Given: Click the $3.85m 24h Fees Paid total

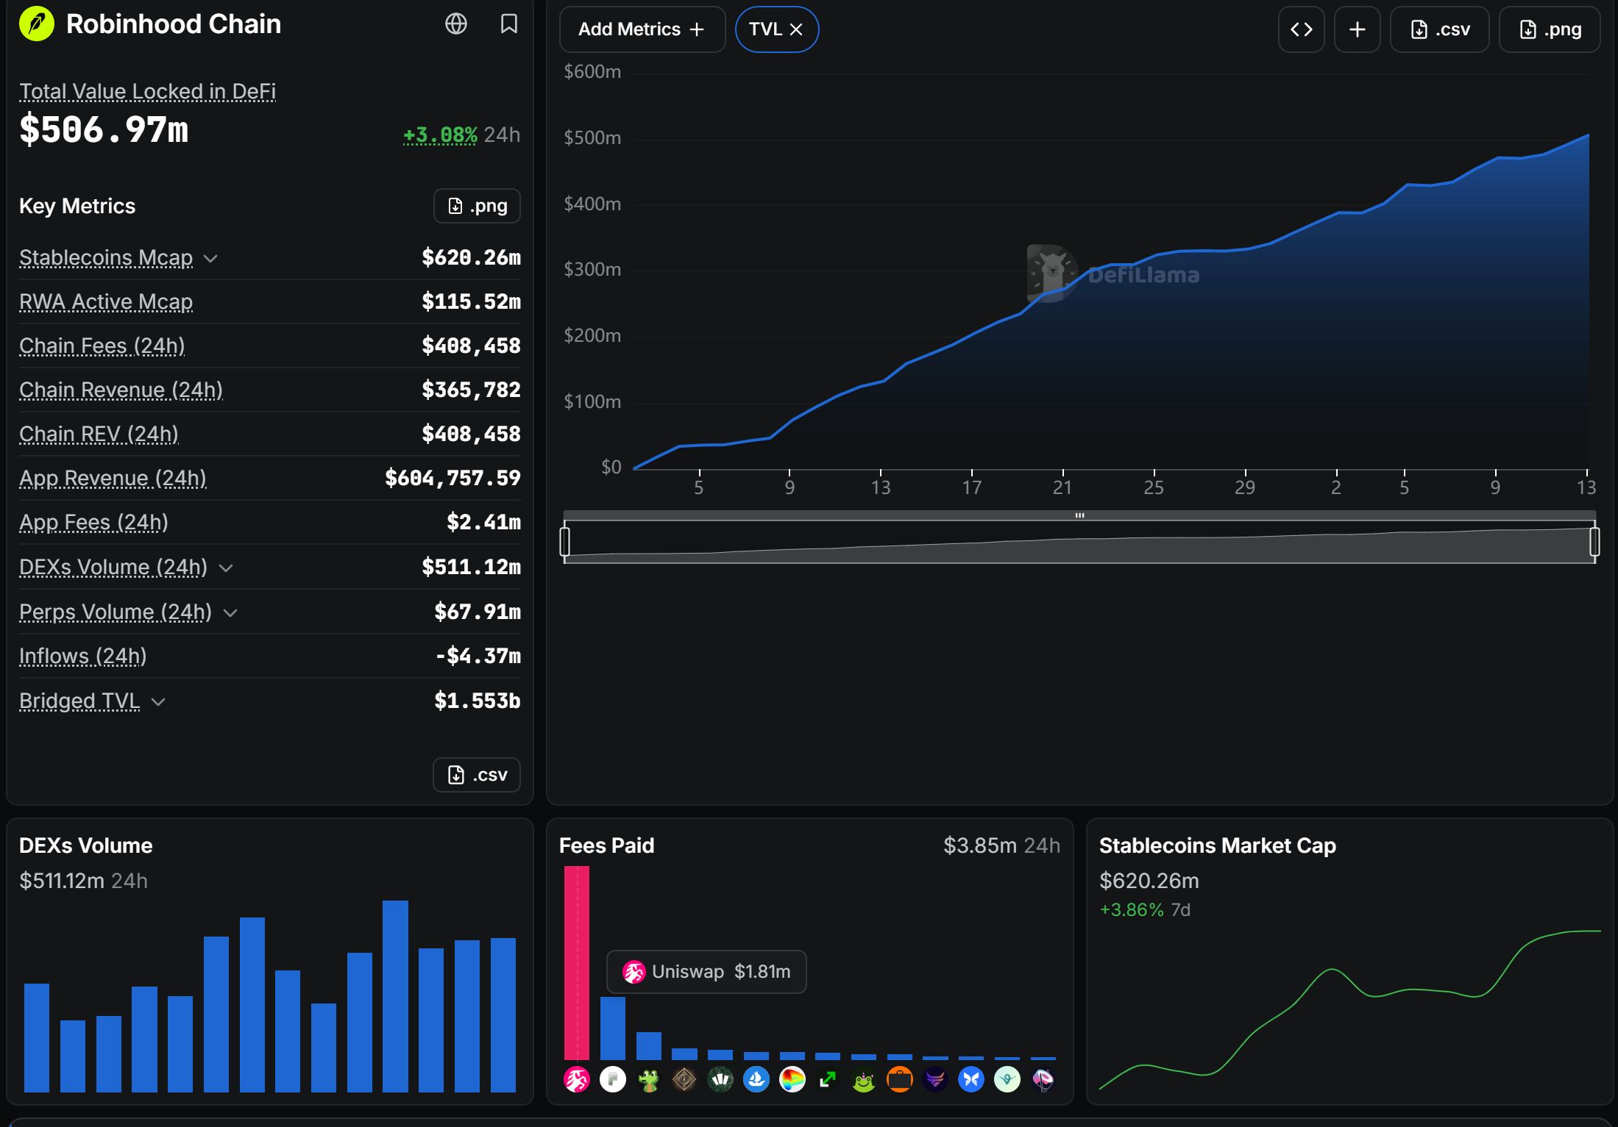Looking at the screenshot, I should coord(1001,845).
